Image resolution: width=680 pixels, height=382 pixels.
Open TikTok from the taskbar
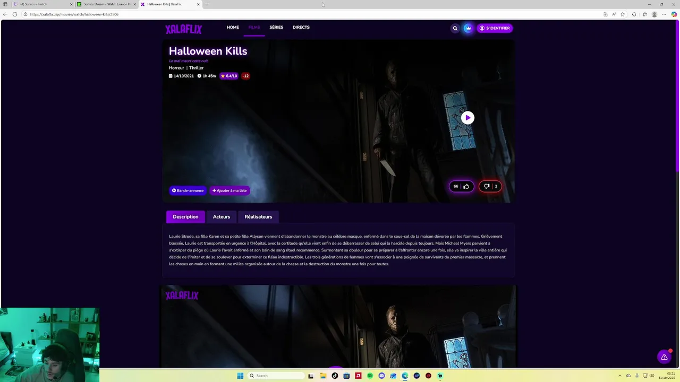click(x=335, y=376)
